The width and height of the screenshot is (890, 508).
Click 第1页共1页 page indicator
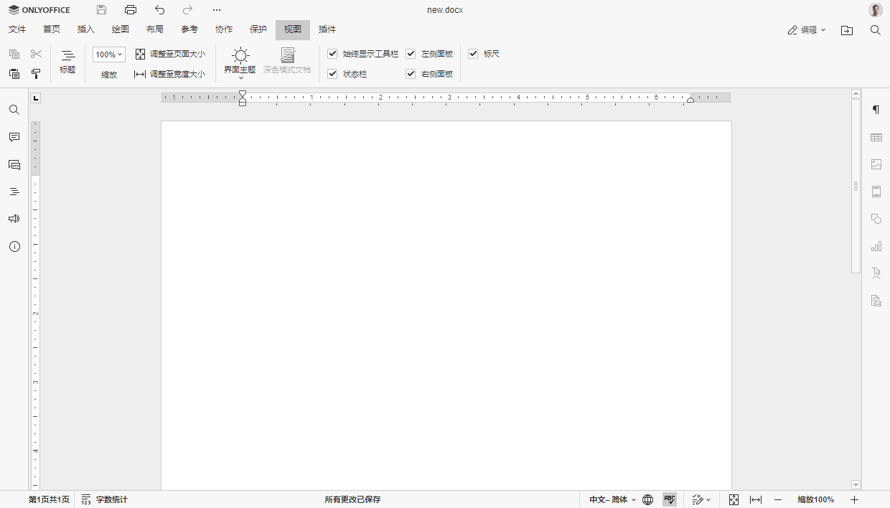tap(49, 499)
